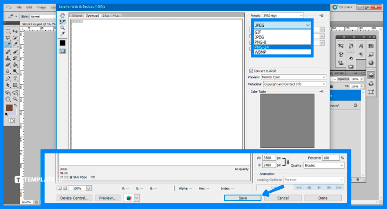Pick the Zoom tool in Save dialog
This screenshot has height=209, width=387.
coord(62,28)
